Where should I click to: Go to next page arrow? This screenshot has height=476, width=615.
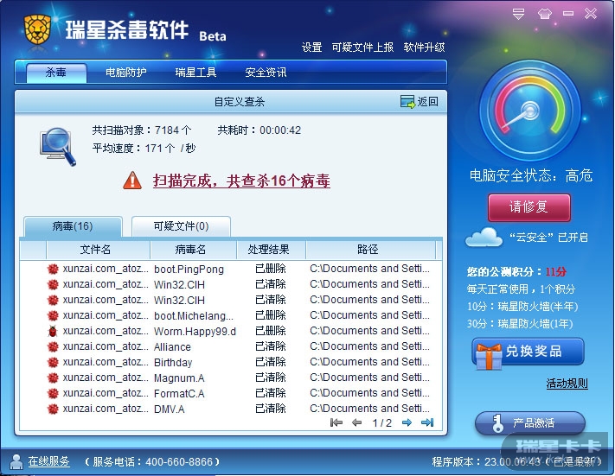pos(407,422)
